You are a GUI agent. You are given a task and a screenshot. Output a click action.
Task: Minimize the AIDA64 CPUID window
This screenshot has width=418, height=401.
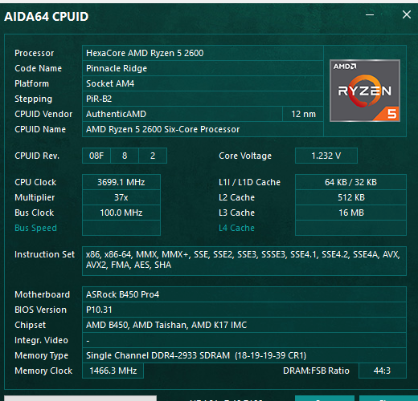[370, 14]
